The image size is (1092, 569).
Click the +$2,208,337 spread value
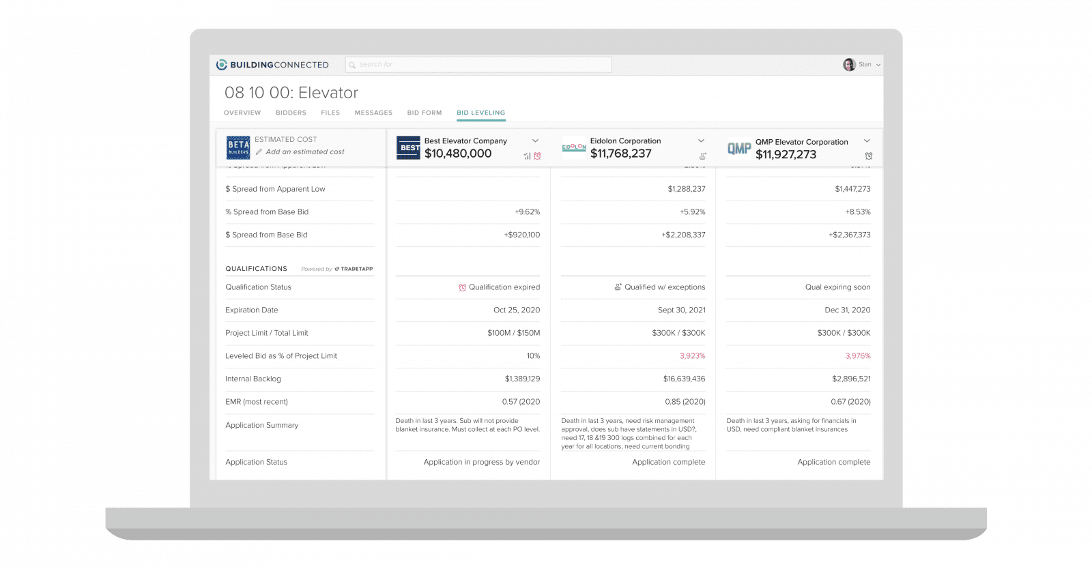683,235
